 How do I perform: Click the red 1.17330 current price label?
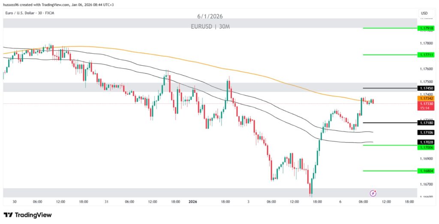pyautogui.click(x=426, y=103)
